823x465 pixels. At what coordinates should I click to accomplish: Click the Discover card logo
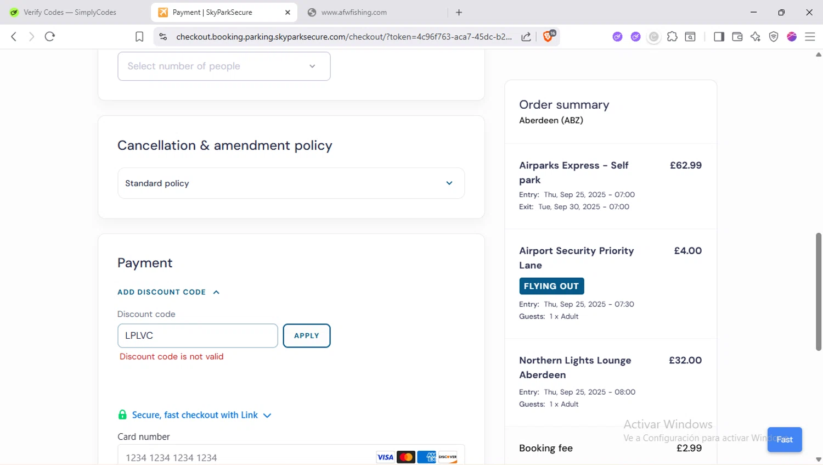click(448, 457)
